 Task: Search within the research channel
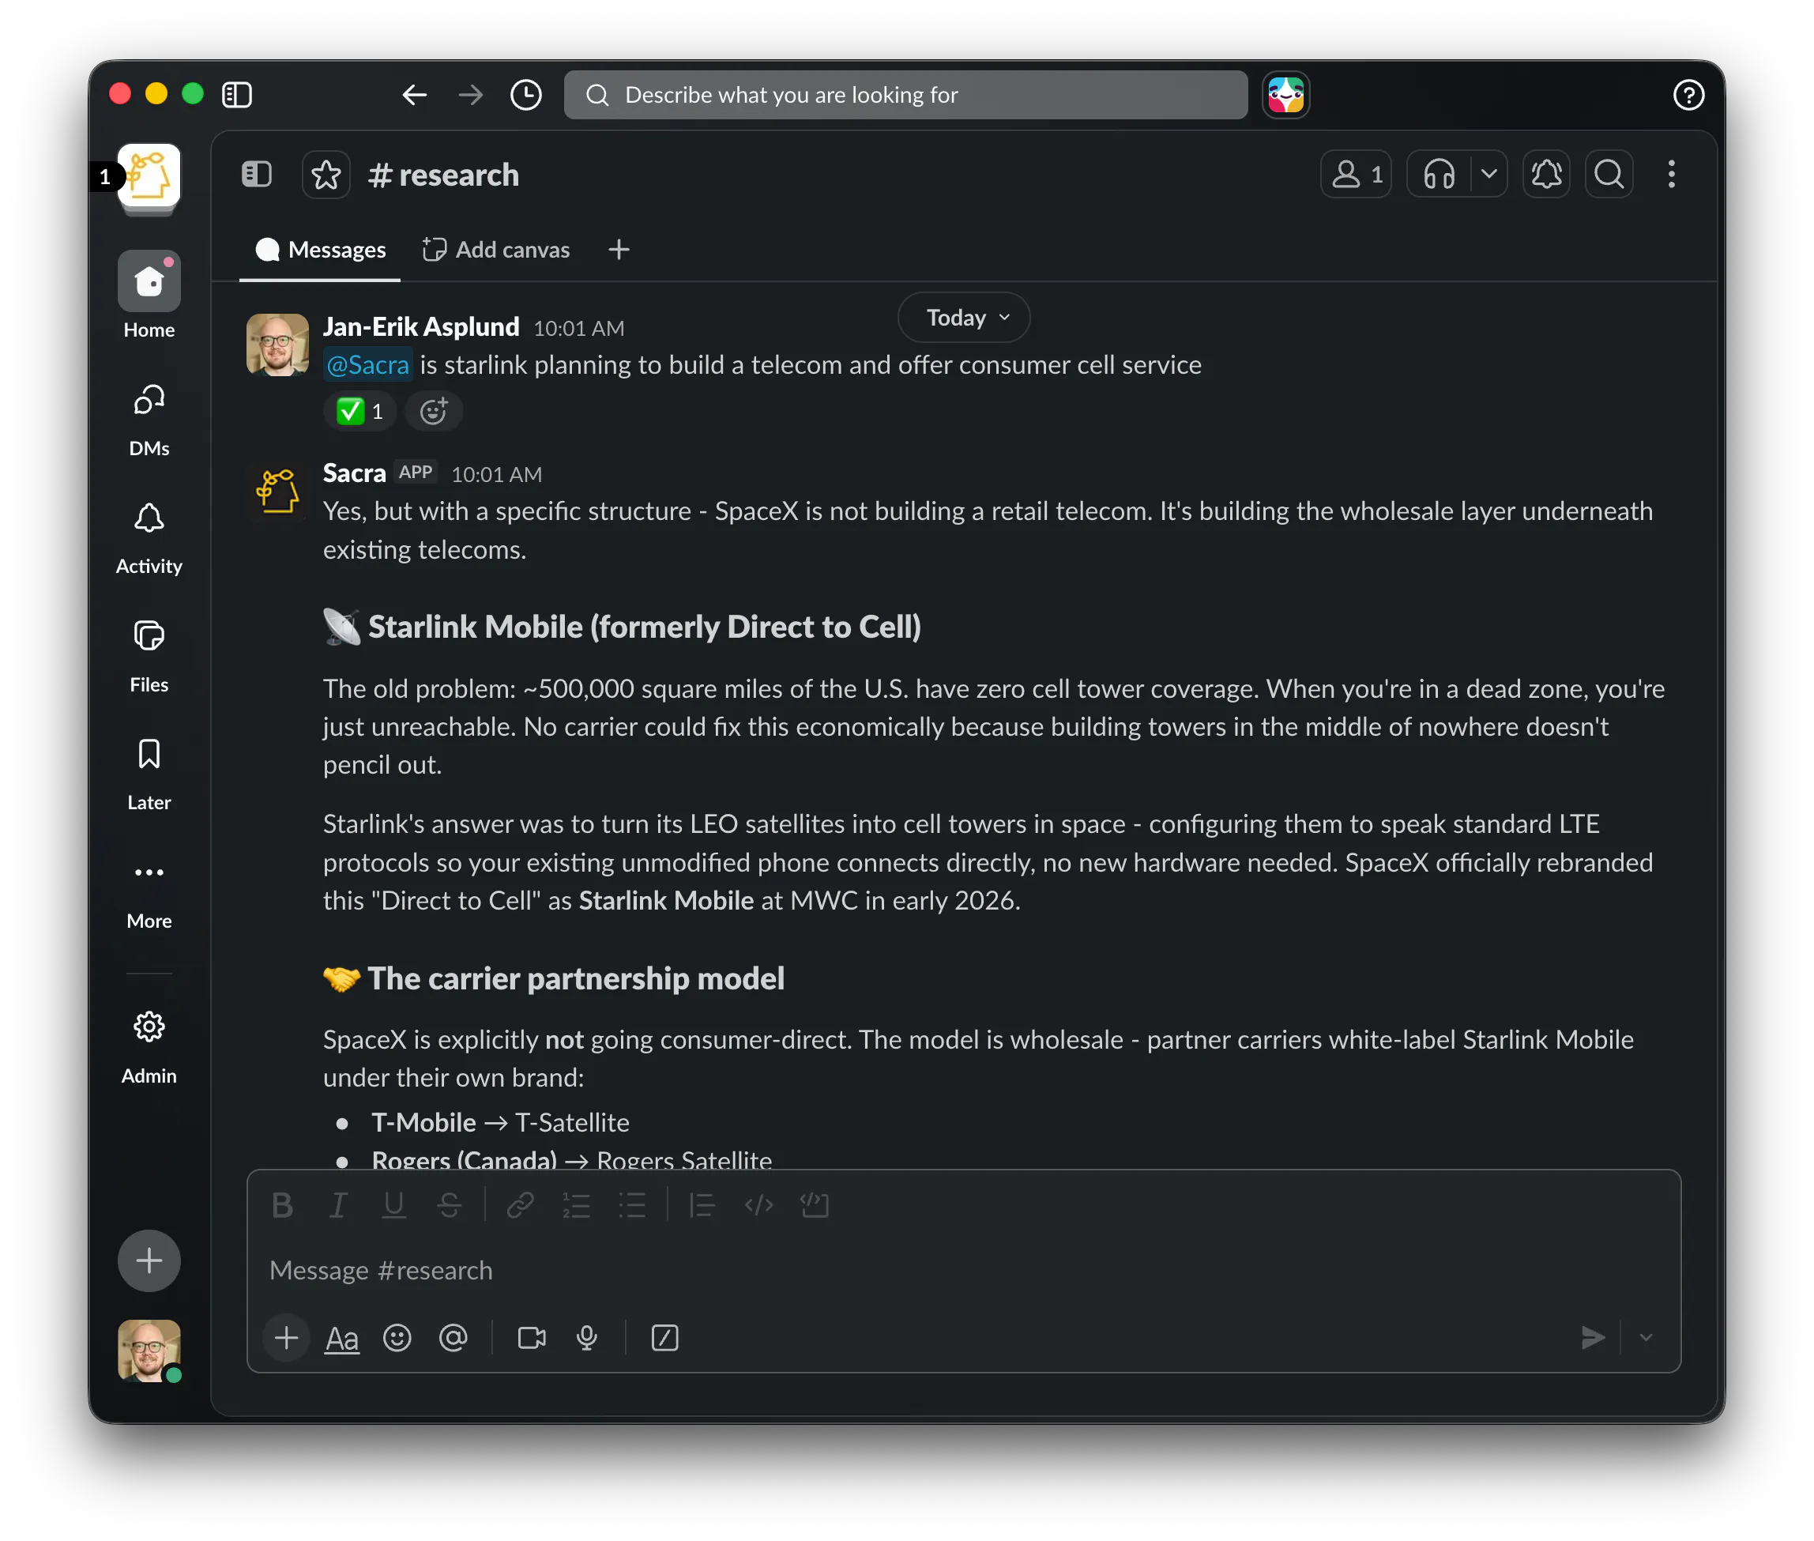pyautogui.click(x=1609, y=174)
